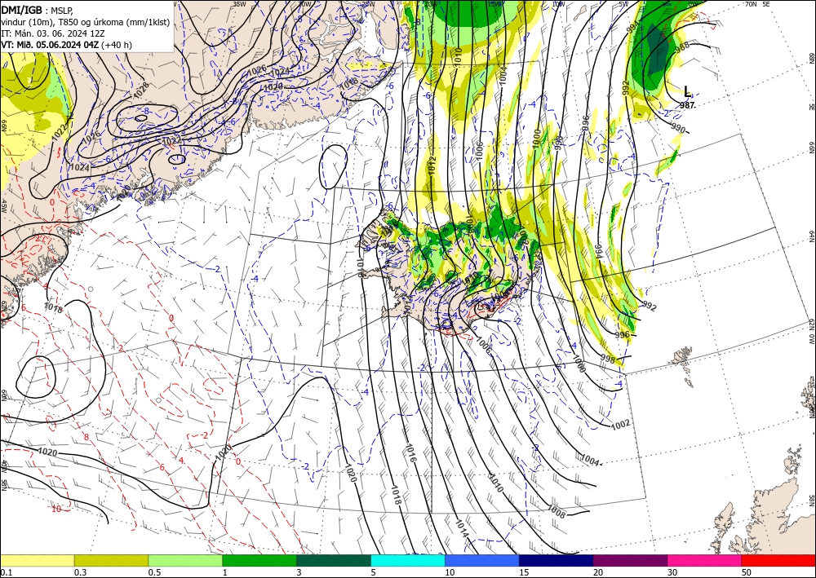Click the '30' legend value

click(672, 572)
